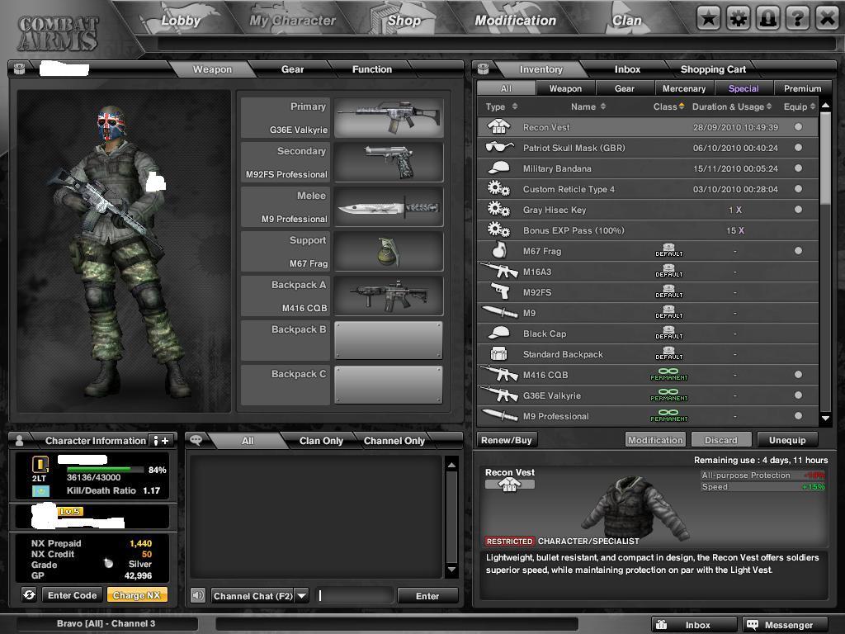Toggle equip dot for Recon Vest
Image resolution: width=845 pixels, height=634 pixels.
798,127
